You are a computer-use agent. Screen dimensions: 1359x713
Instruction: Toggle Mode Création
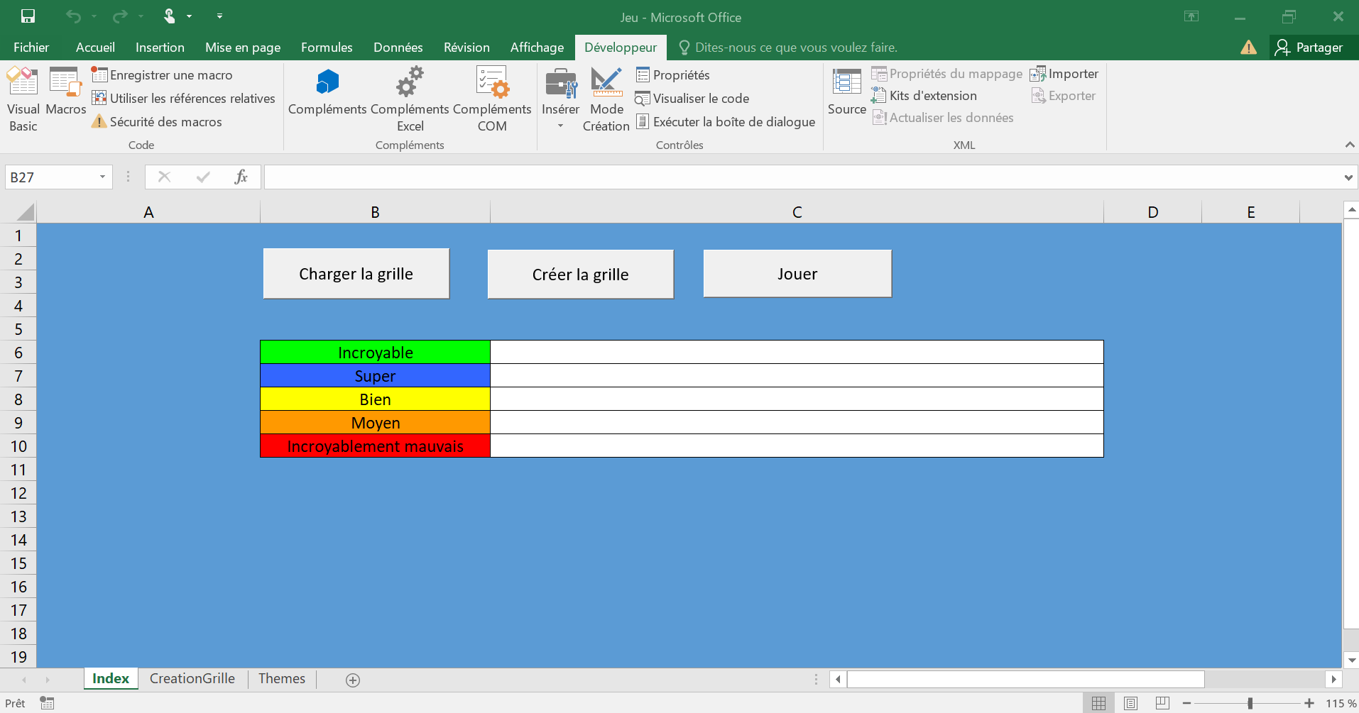[x=606, y=99]
